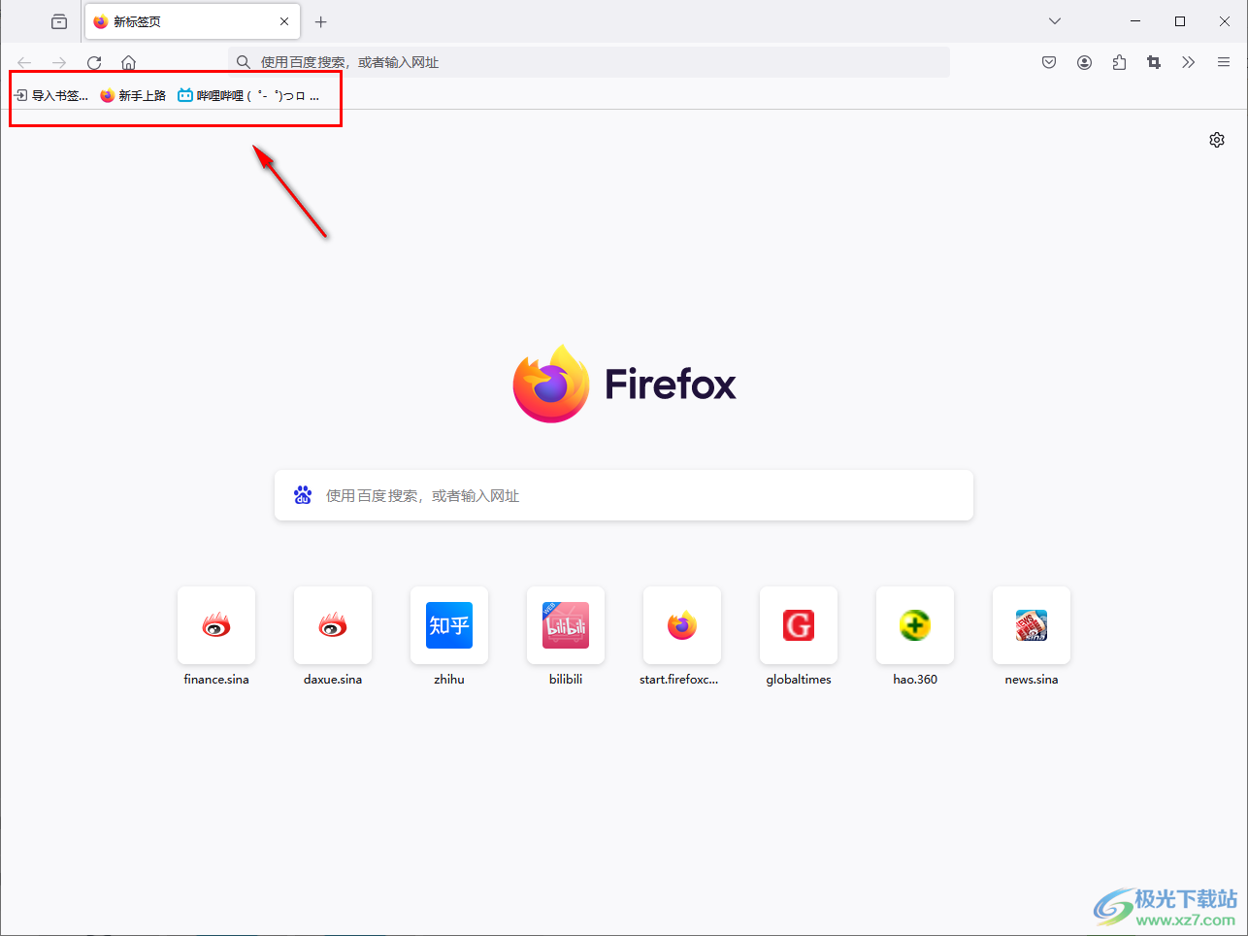Click the Baidu paw icon in search box
The height and width of the screenshot is (936, 1248).
click(x=303, y=495)
